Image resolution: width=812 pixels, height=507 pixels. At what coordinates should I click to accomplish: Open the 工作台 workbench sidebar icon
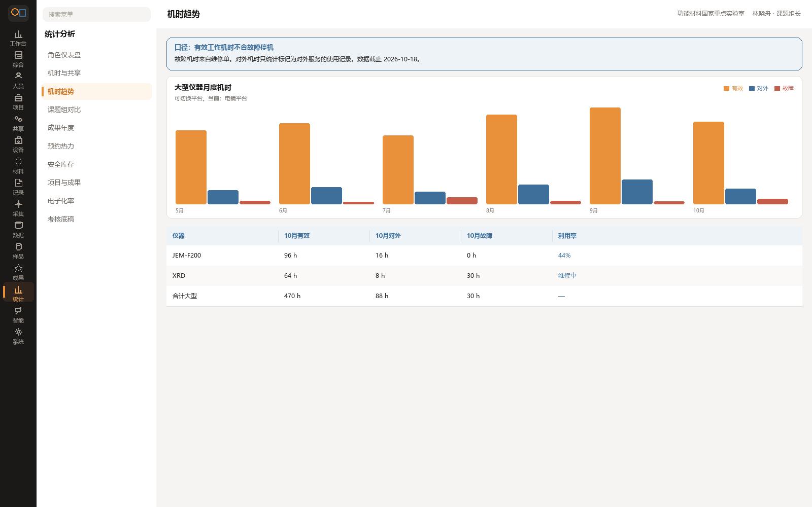(18, 39)
